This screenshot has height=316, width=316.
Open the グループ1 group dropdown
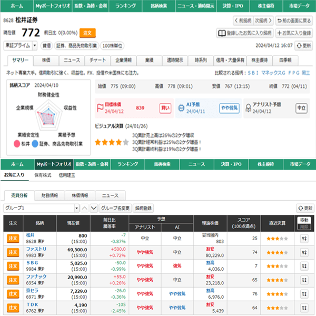click(x=41, y=208)
